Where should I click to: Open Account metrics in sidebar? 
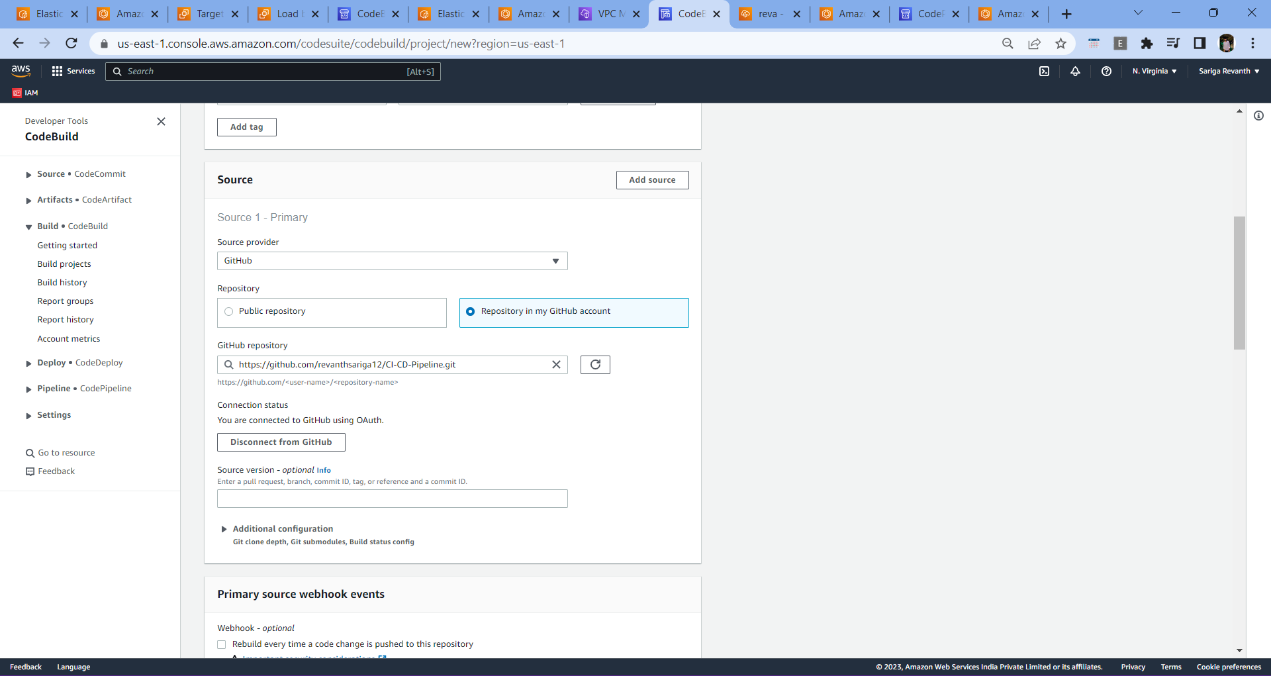point(69,339)
